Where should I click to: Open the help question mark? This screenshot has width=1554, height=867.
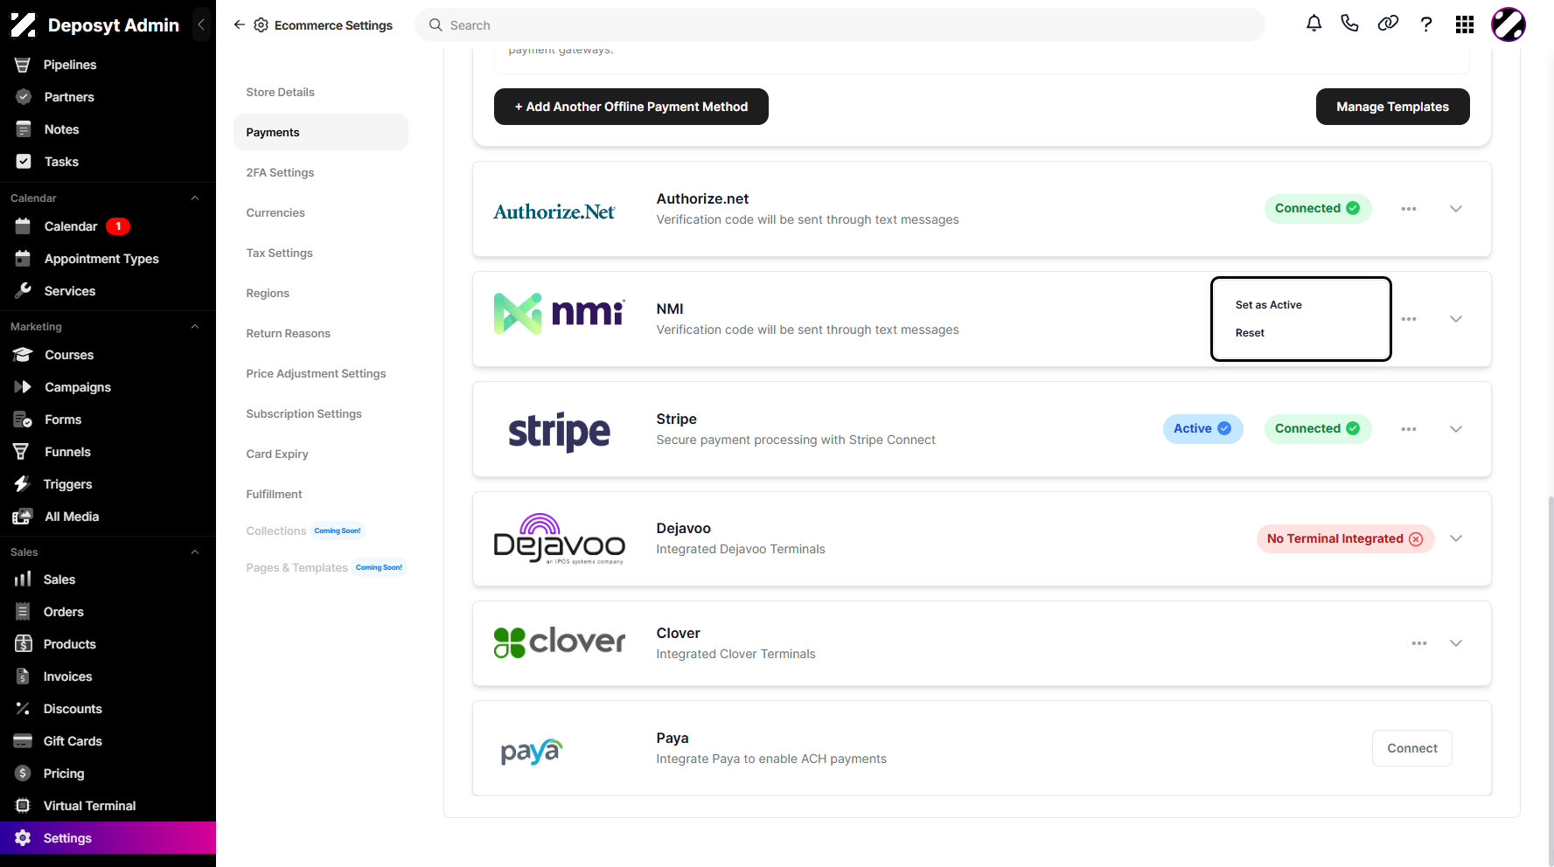(1426, 24)
